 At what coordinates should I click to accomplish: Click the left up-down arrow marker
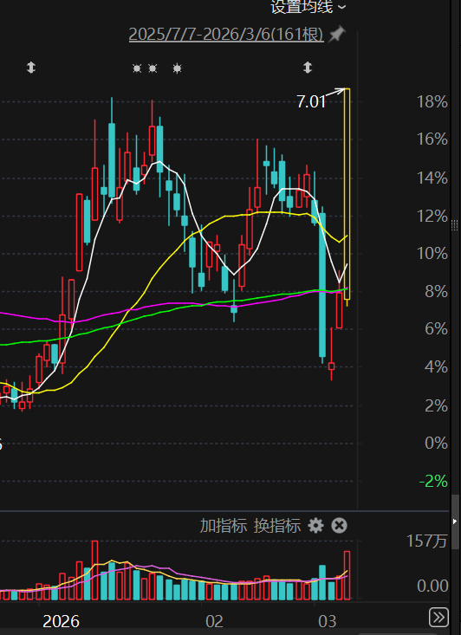[x=31, y=68]
